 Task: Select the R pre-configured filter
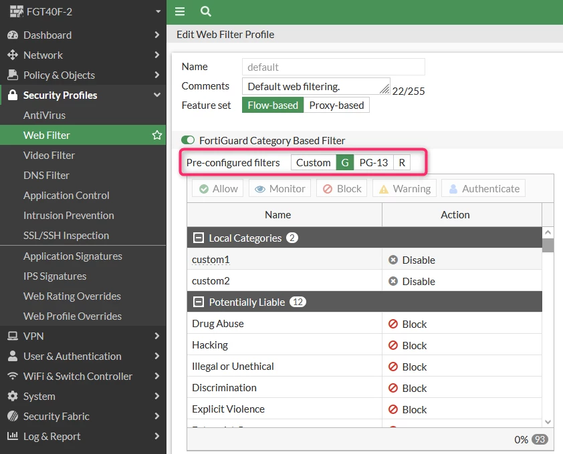click(x=402, y=162)
